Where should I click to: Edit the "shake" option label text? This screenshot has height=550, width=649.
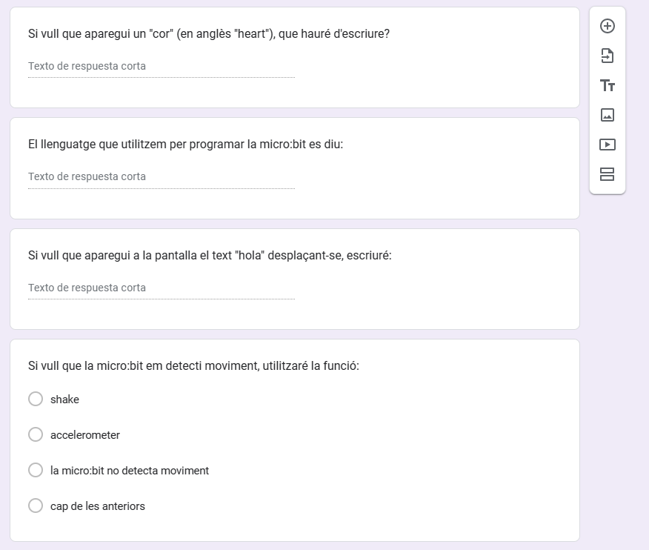(x=65, y=400)
